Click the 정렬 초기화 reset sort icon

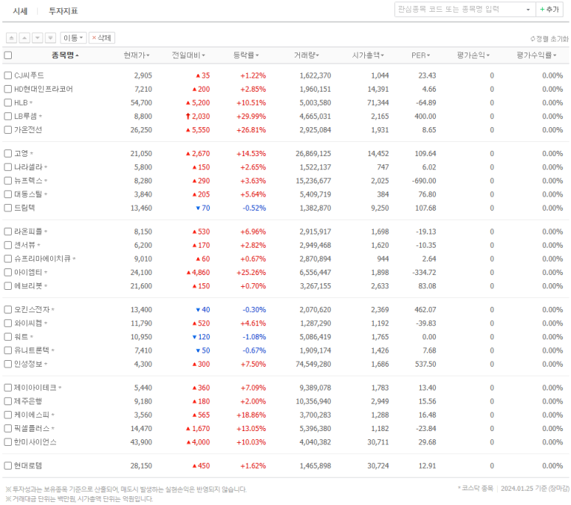(x=533, y=38)
